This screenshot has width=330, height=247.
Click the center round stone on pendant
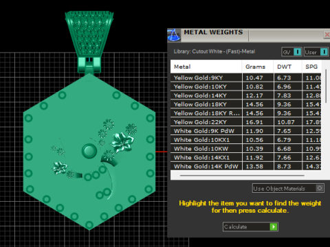(89, 151)
